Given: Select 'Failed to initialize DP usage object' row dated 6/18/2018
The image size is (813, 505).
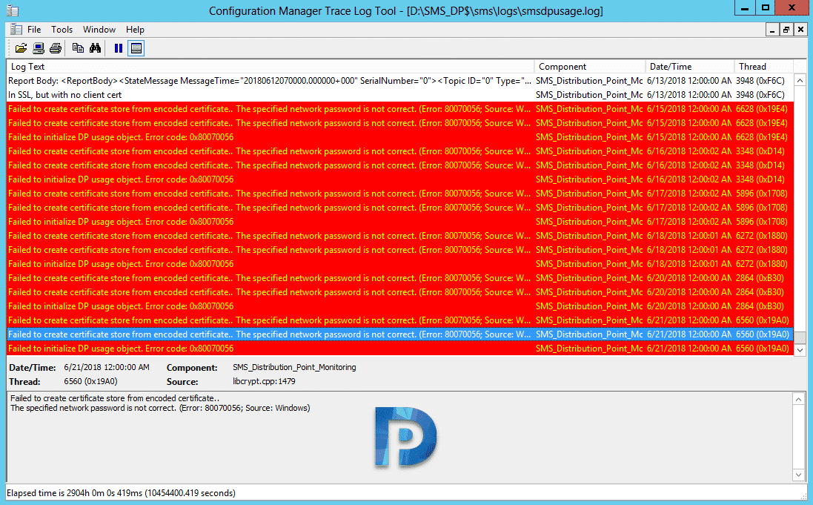Looking at the screenshot, I should [x=399, y=264].
